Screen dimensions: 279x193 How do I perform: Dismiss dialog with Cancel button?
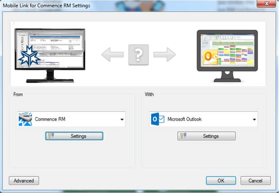coord(256,181)
